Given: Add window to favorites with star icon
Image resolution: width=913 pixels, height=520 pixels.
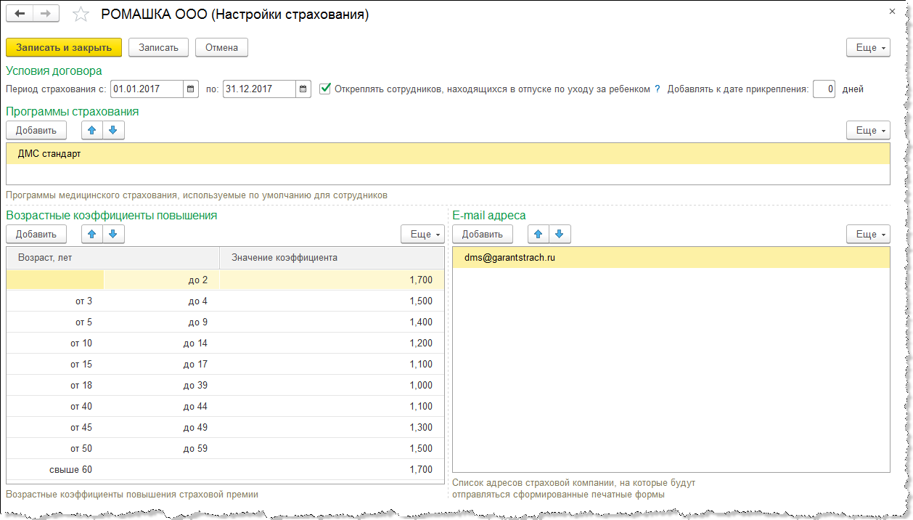Looking at the screenshot, I should (x=82, y=15).
